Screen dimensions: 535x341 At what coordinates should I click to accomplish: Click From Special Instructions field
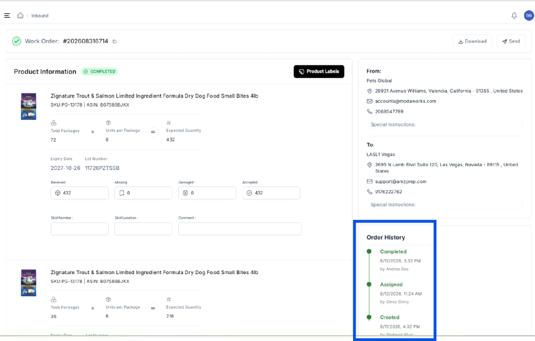(x=445, y=124)
